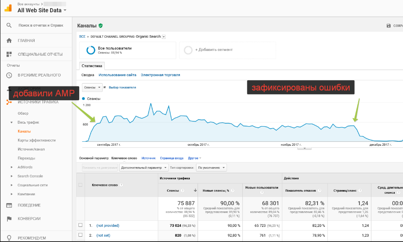Click help icon beside Сеансы column
The height and width of the screenshot is (242, 403).
[x=182, y=190]
